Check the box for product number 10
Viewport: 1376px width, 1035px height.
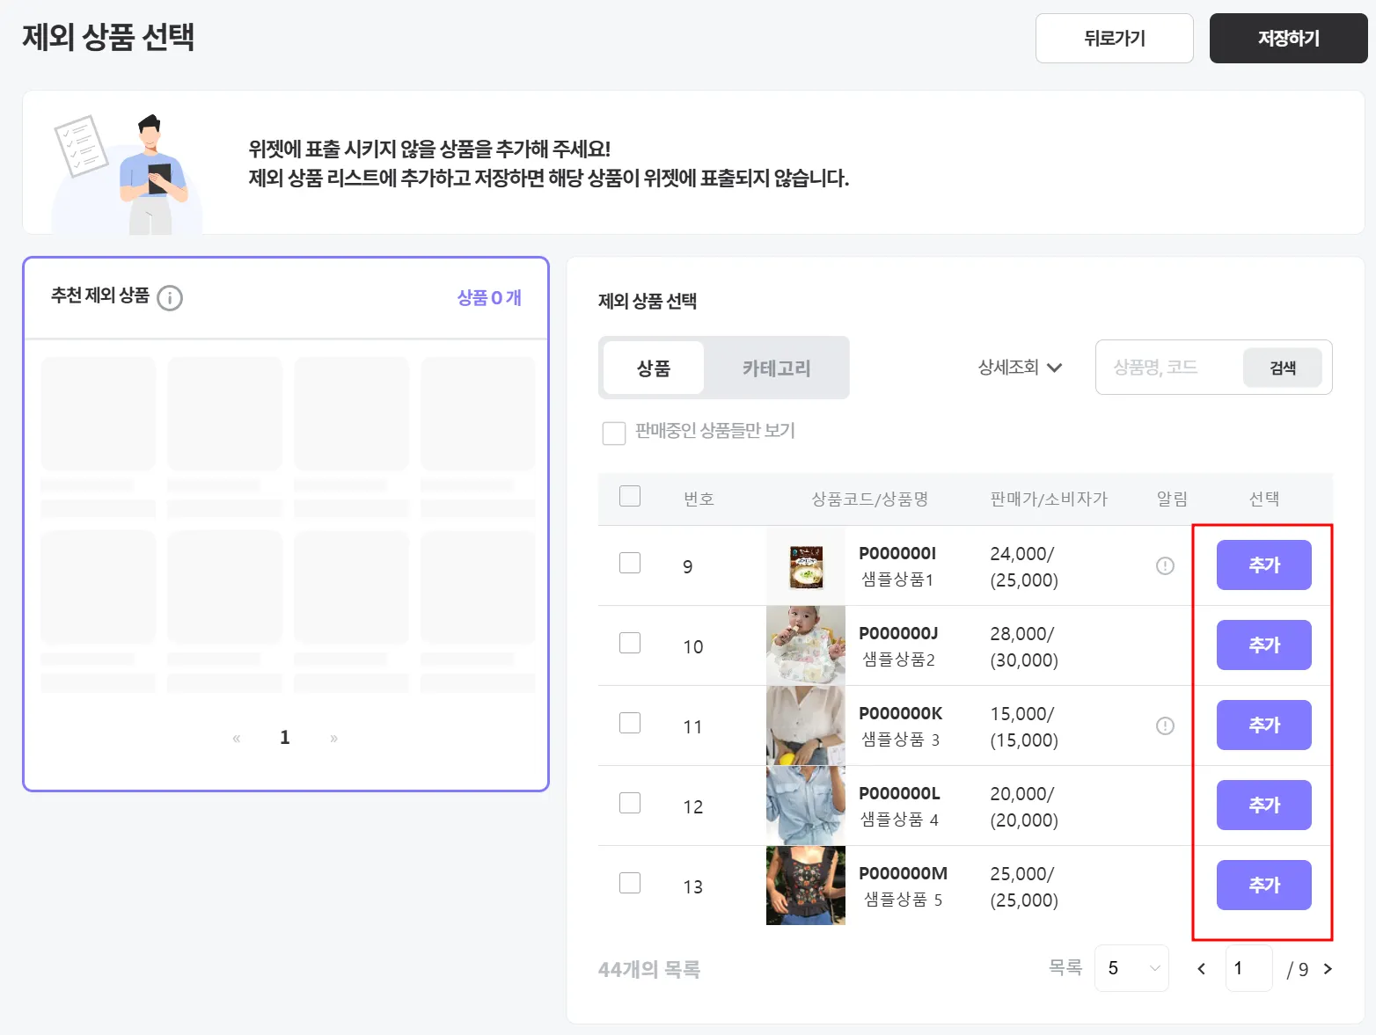[x=630, y=643]
